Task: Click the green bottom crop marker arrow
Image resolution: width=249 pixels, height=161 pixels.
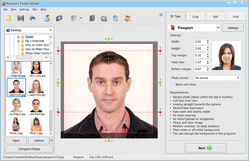Action: pyautogui.click(x=108, y=140)
